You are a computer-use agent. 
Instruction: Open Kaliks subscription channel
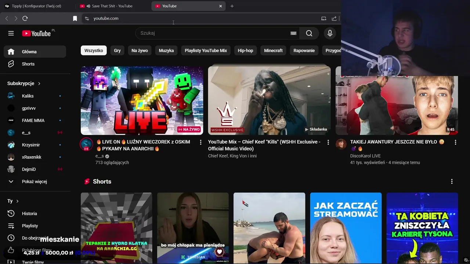(x=35, y=96)
